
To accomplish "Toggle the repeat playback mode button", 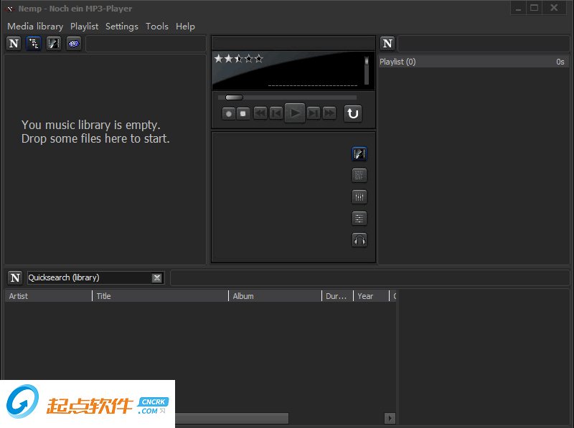I will (x=352, y=113).
